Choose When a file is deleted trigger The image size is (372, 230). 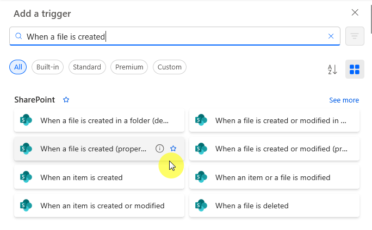tap(274, 206)
